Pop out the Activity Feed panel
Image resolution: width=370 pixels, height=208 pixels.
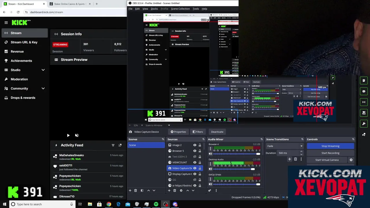pyautogui.click(x=120, y=145)
